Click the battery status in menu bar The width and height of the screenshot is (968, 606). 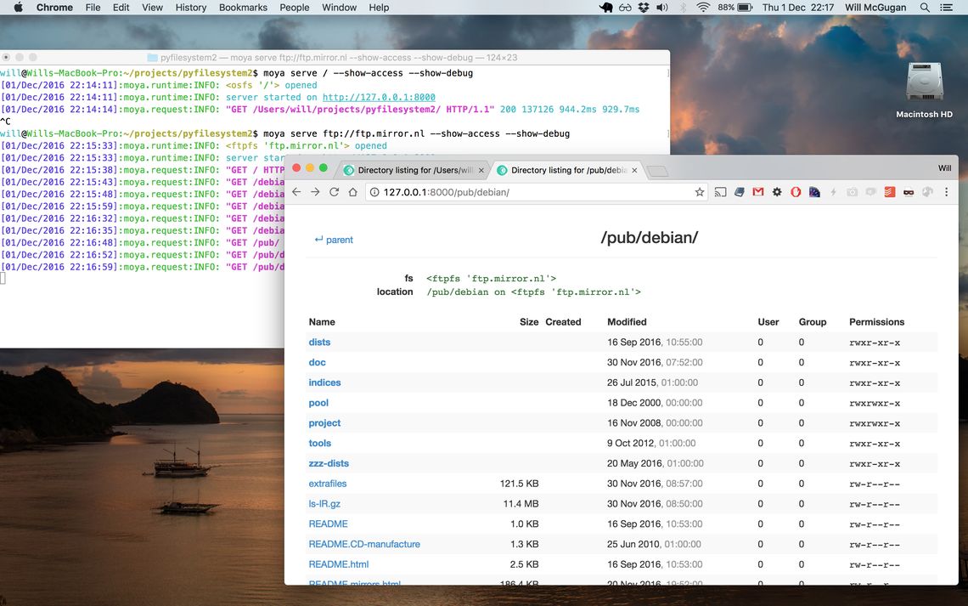click(735, 8)
